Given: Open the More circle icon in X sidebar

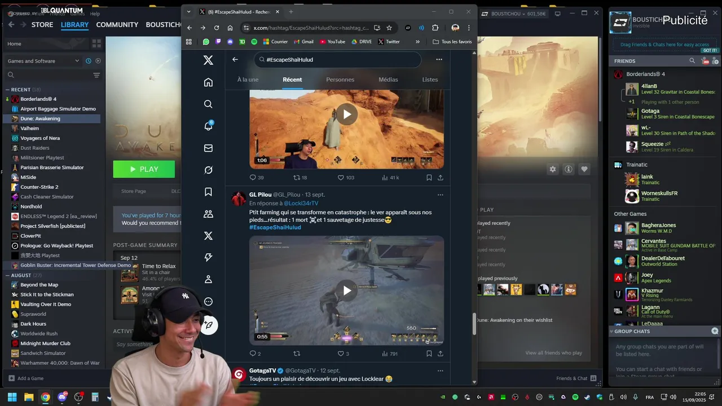Looking at the screenshot, I should [x=208, y=302].
